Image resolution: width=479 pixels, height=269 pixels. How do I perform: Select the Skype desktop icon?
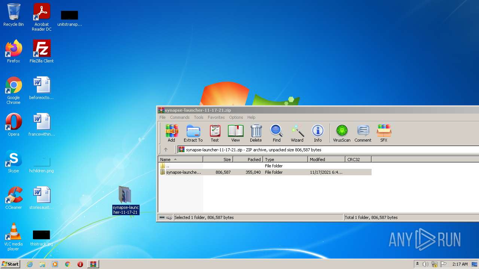[x=13, y=161]
